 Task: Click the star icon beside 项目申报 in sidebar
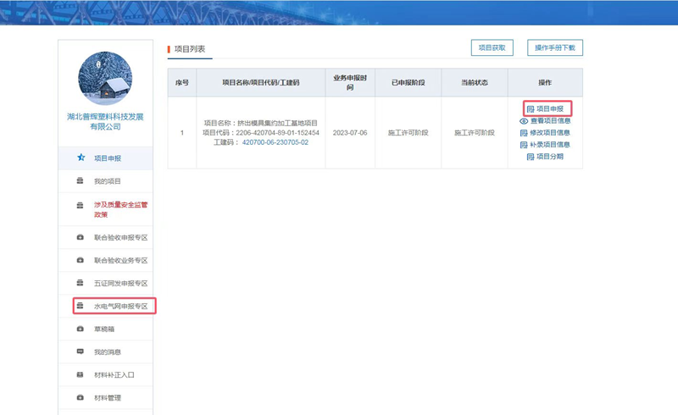pyautogui.click(x=81, y=158)
